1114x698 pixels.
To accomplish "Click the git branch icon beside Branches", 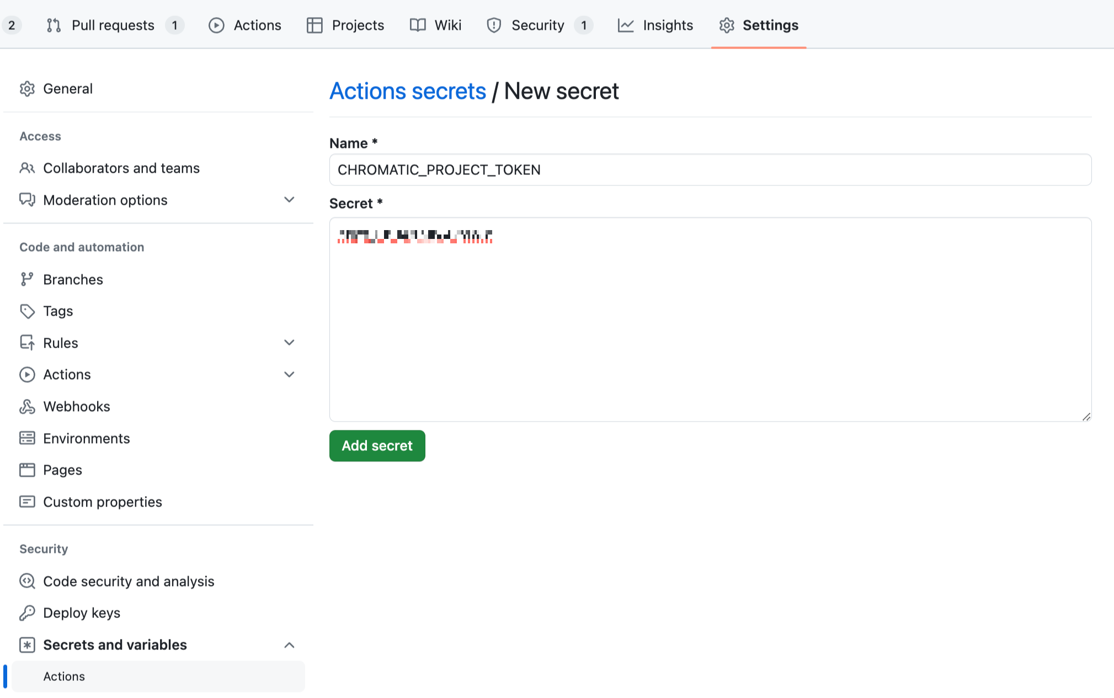I will tap(27, 279).
